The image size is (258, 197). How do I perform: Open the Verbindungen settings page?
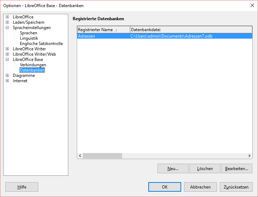point(33,65)
